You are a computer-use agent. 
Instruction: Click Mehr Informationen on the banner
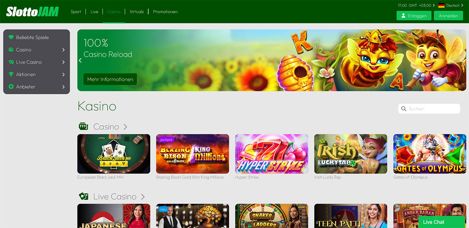pos(110,79)
